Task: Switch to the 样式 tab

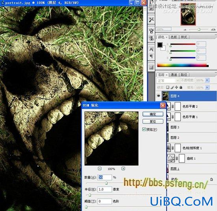Action: click(184, 37)
